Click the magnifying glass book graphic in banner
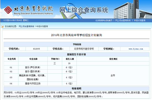Image resolution: width=152 pixels, height=100 pixels. [x=72, y=11]
